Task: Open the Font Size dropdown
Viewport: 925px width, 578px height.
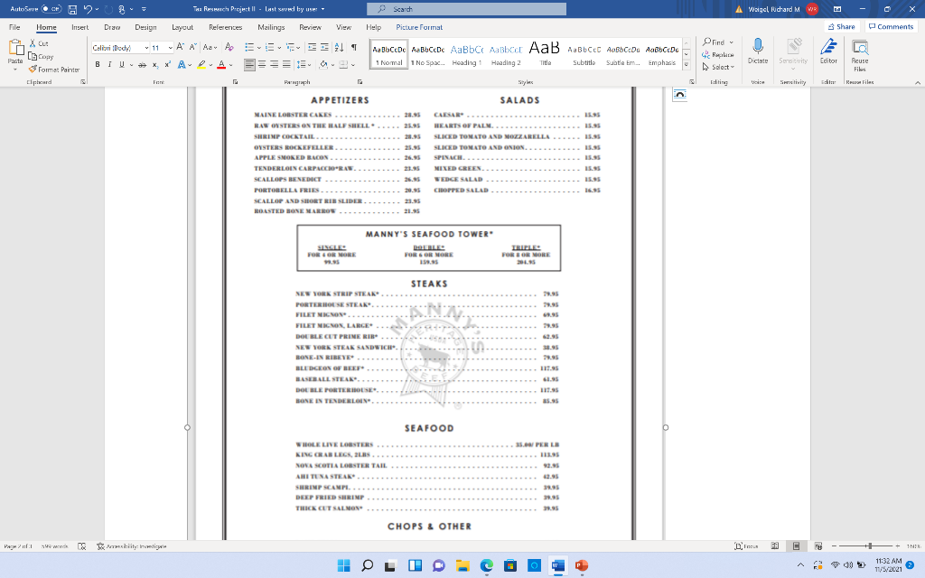Action: (169, 47)
